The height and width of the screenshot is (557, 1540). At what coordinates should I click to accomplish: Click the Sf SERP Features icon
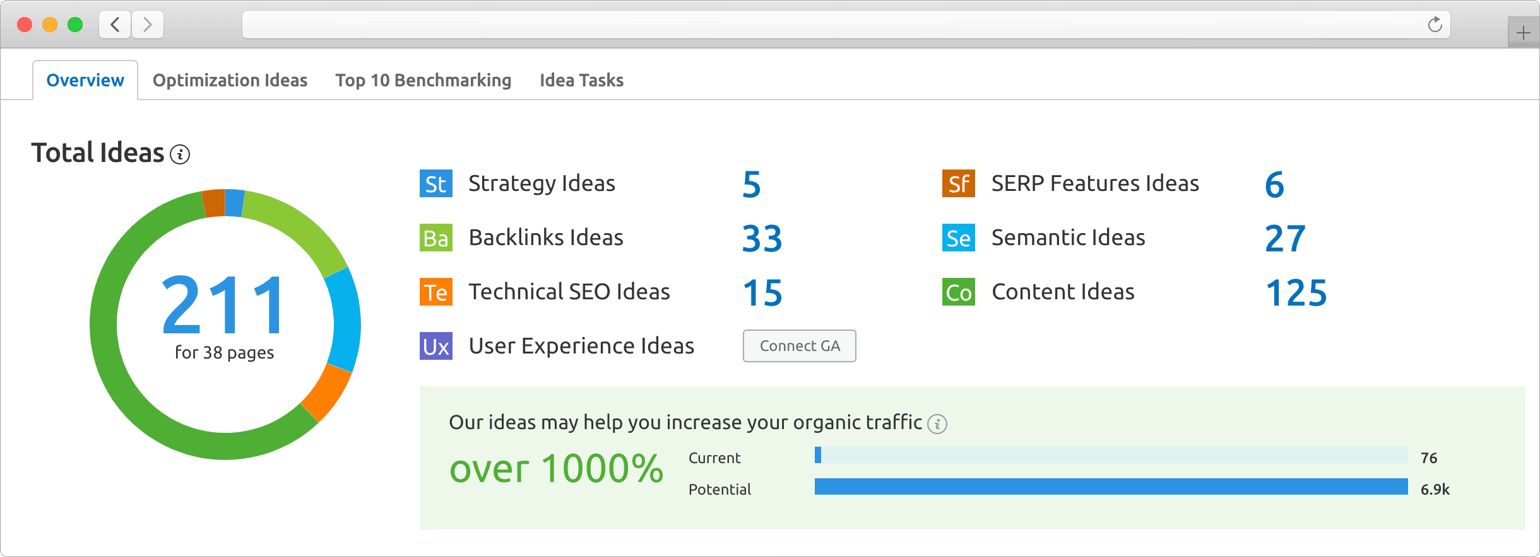point(959,183)
